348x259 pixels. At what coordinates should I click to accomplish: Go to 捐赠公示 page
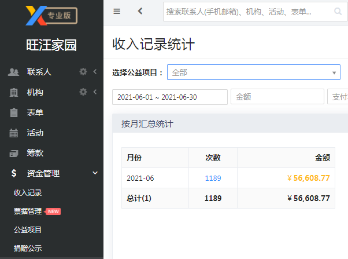(x=28, y=248)
